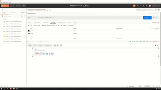Click the Cortana search circle on taskbar
Image resolution: width=161 pixels, height=90 pixels.
click(5, 89)
